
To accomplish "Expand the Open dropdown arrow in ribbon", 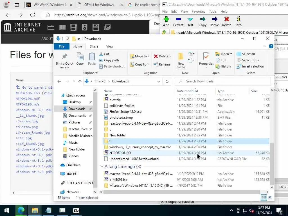I will (231, 54).
